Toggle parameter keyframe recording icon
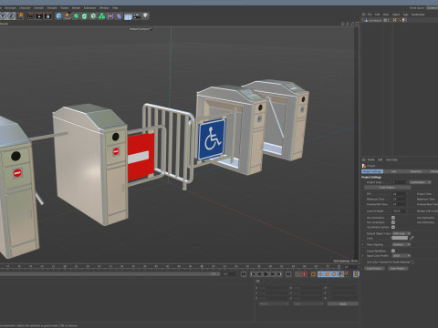This screenshot has width=438, height=328. coord(340,274)
